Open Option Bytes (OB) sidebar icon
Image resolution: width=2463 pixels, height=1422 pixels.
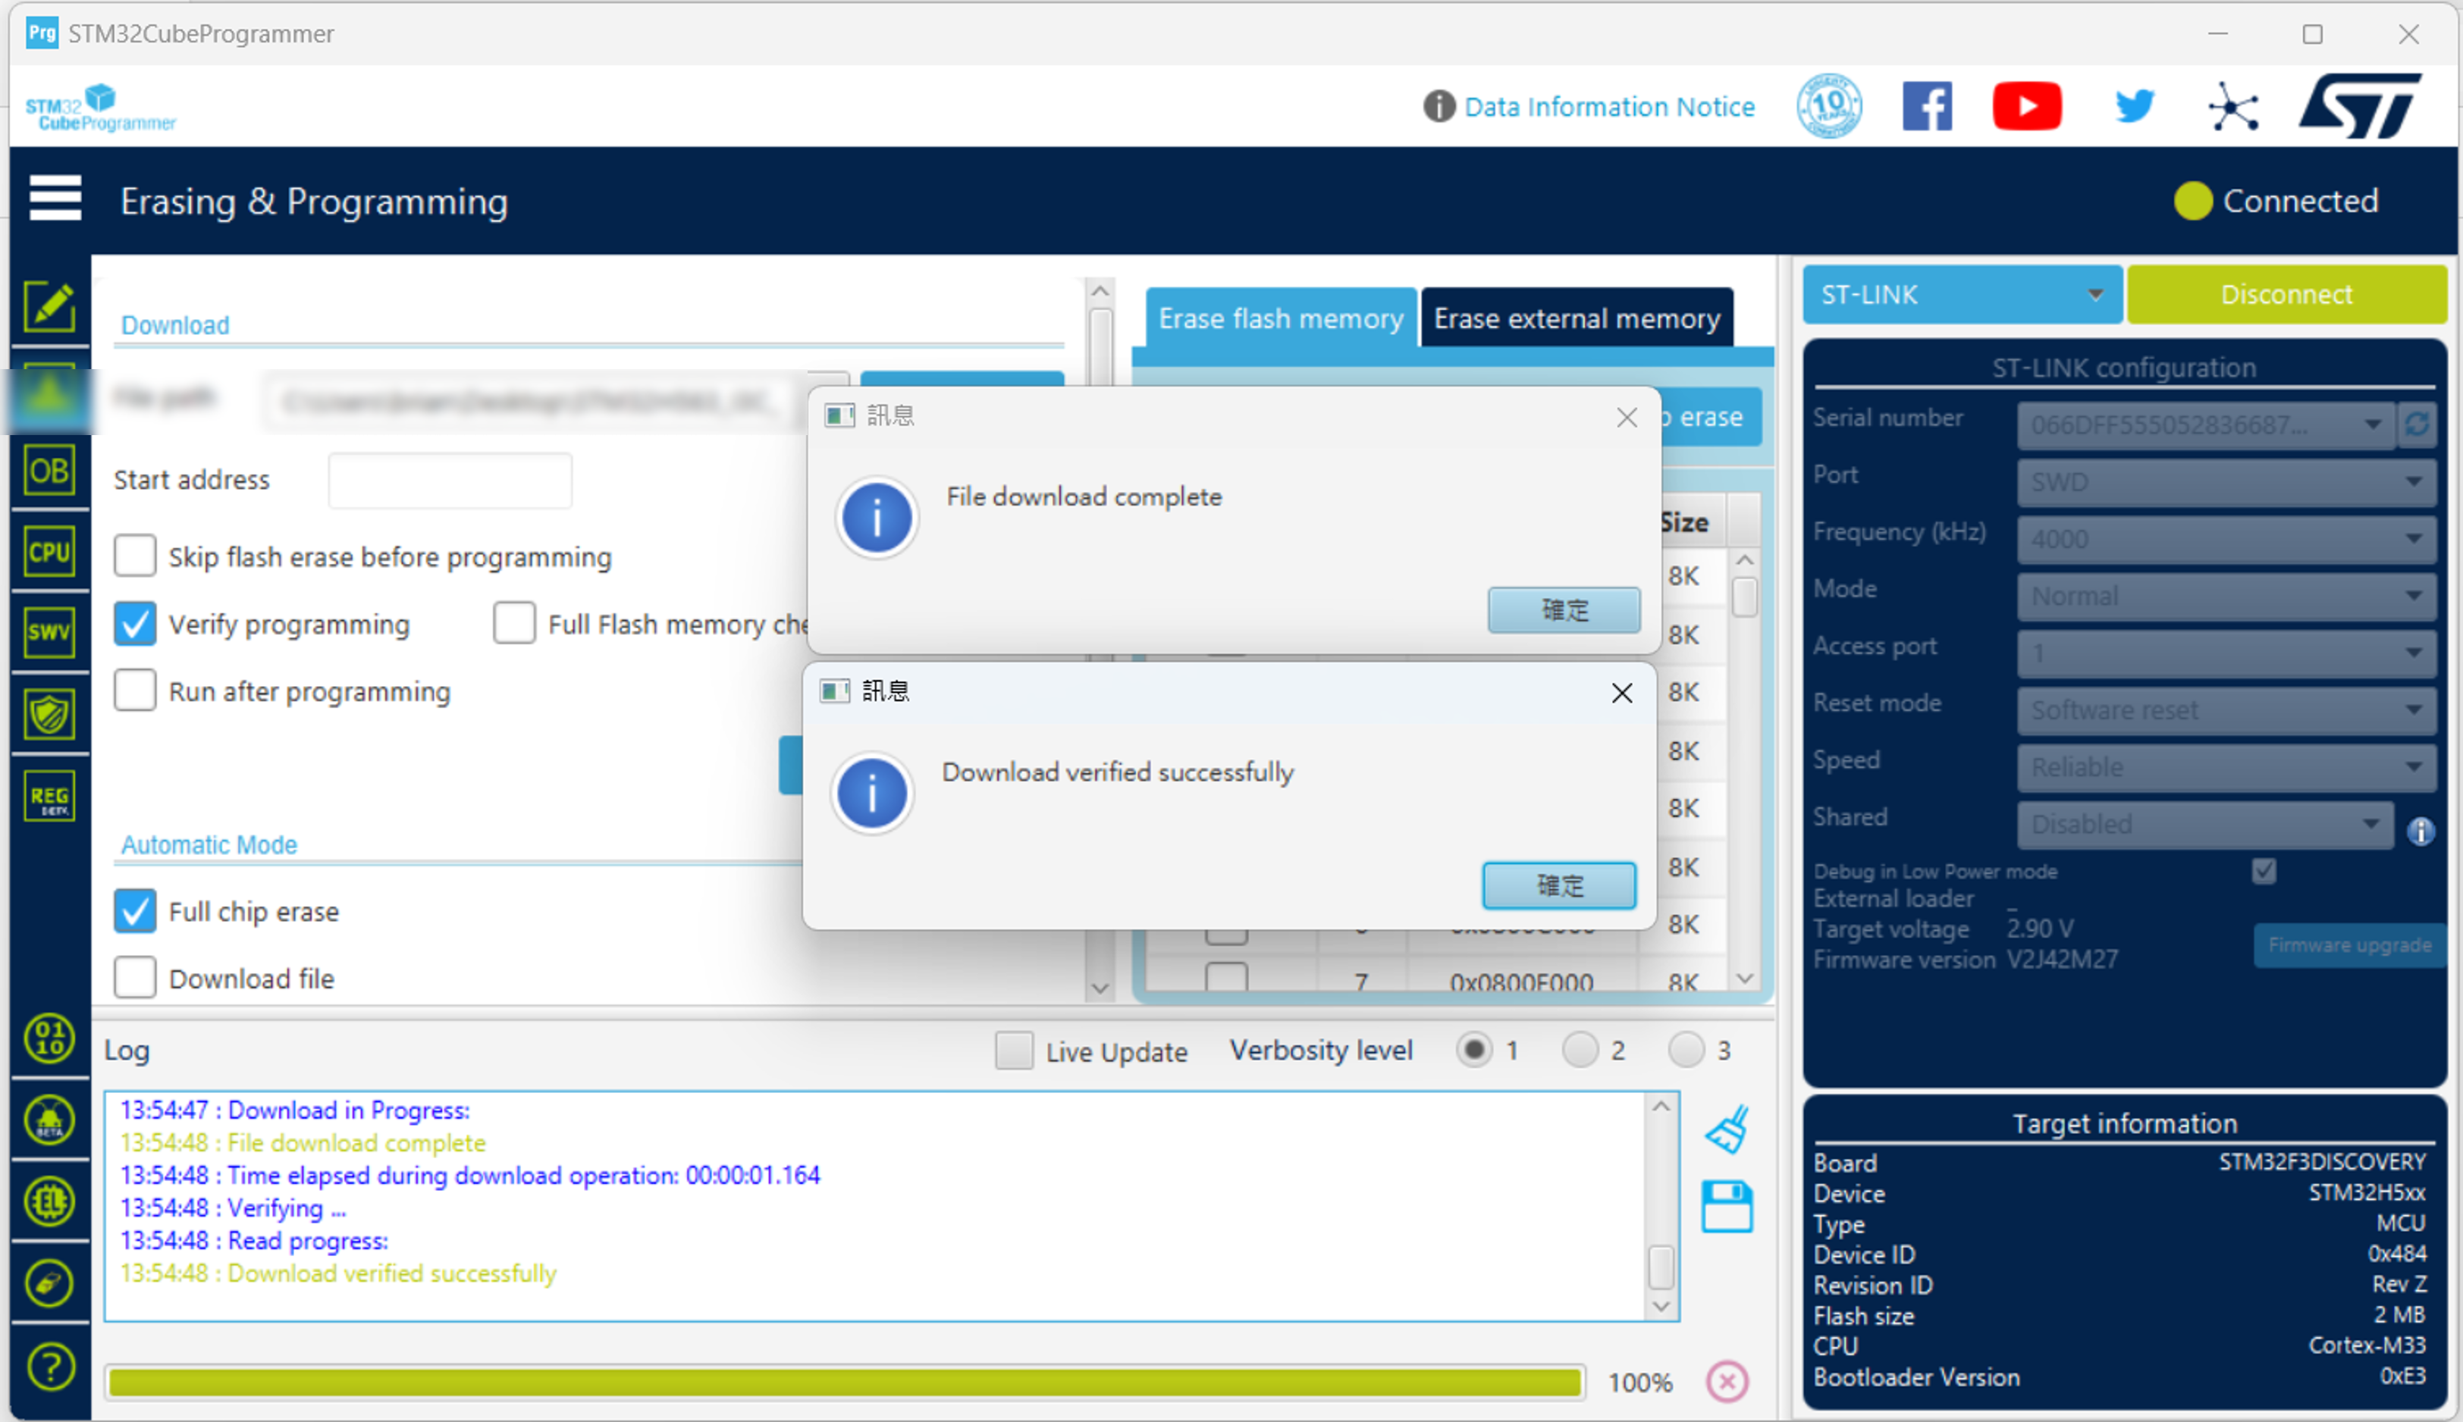click(49, 471)
